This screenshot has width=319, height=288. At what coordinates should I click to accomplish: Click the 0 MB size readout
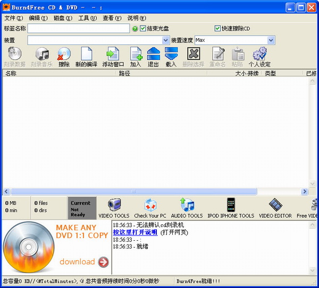pos(11,203)
